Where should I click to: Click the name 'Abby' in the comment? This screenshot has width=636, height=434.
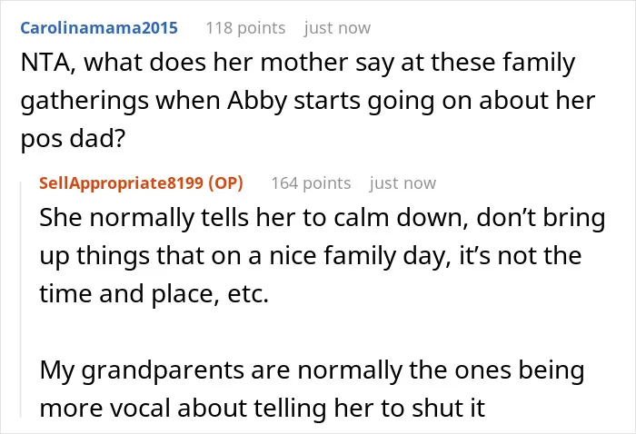(257, 101)
